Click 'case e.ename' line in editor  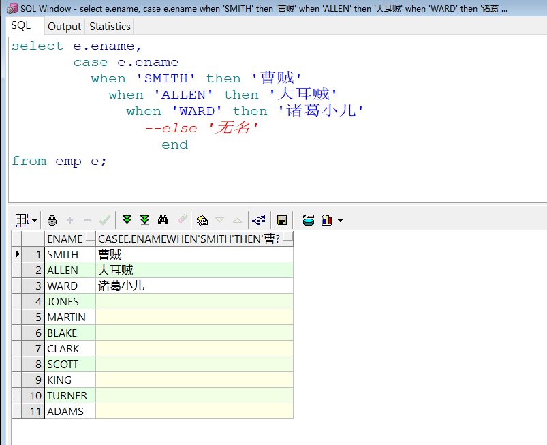126,62
